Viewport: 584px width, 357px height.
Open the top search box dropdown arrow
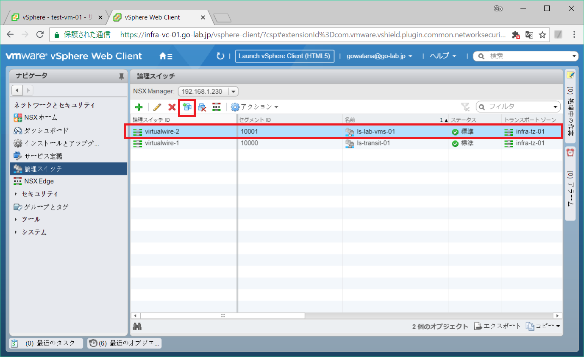tap(574, 56)
